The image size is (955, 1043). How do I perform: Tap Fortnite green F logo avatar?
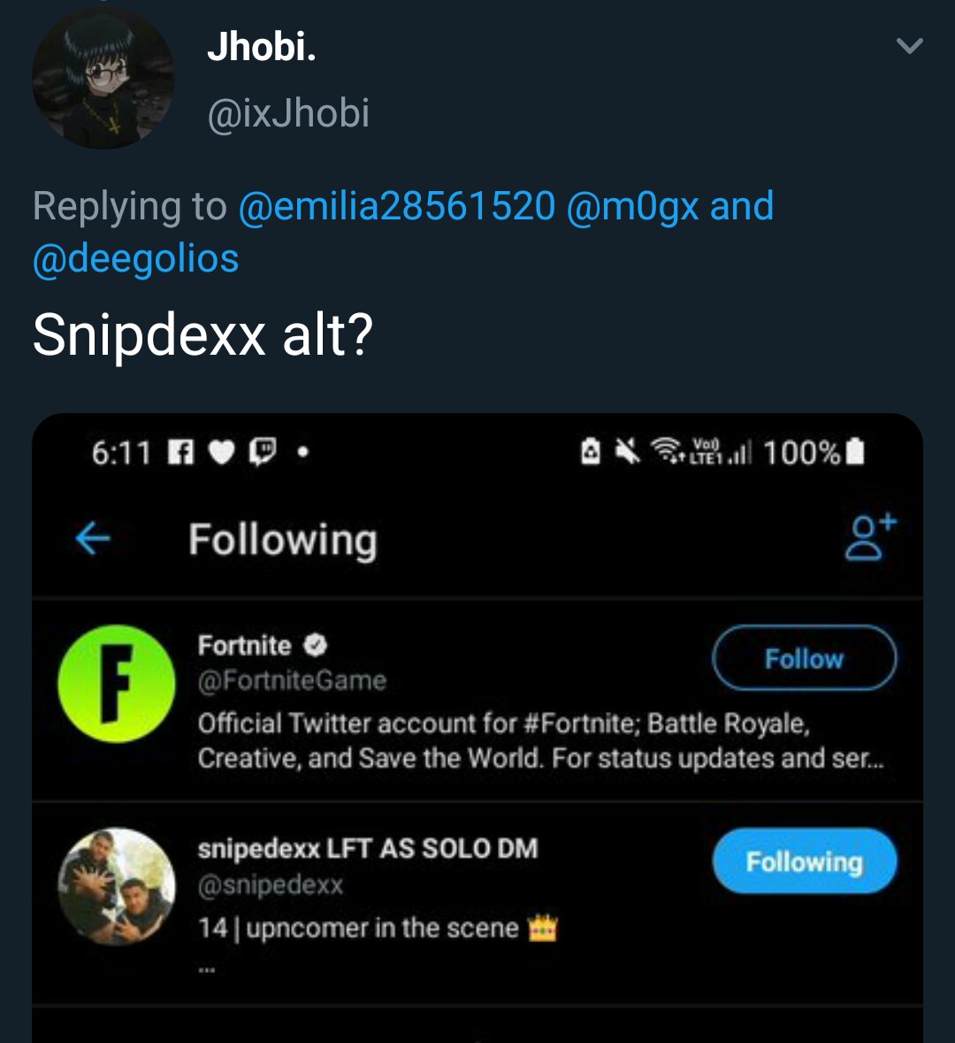pyautogui.click(x=116, y=684)
